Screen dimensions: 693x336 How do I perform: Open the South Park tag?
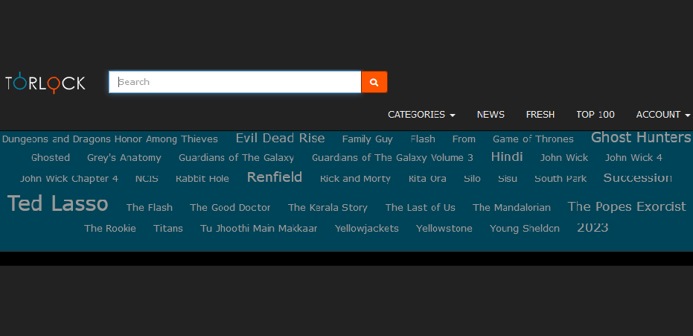(561, 179)
